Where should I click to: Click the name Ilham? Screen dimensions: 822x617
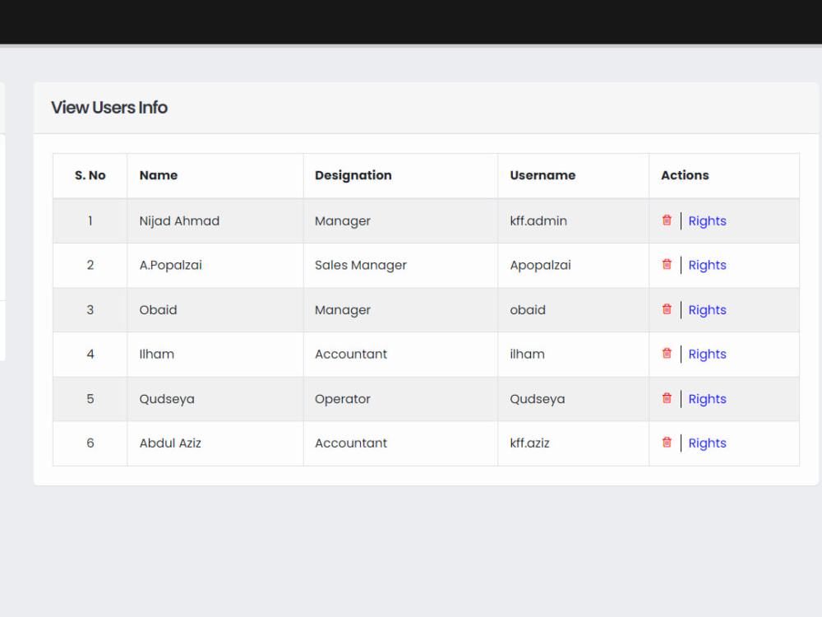click(x=156, y=354)
